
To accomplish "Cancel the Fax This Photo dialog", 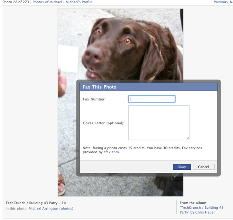I will [204, 167].
